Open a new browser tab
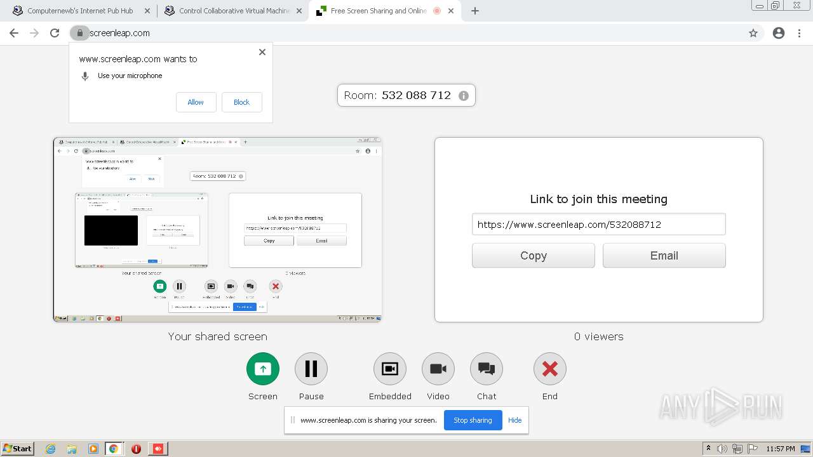Screen dimensions: 813x457 point(475,11)
